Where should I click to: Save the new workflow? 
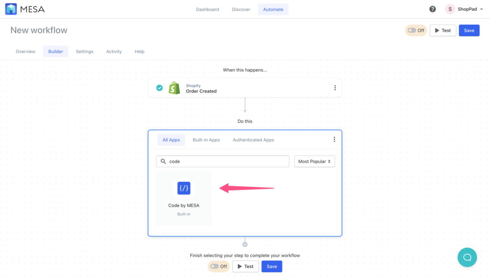(469, 30)
